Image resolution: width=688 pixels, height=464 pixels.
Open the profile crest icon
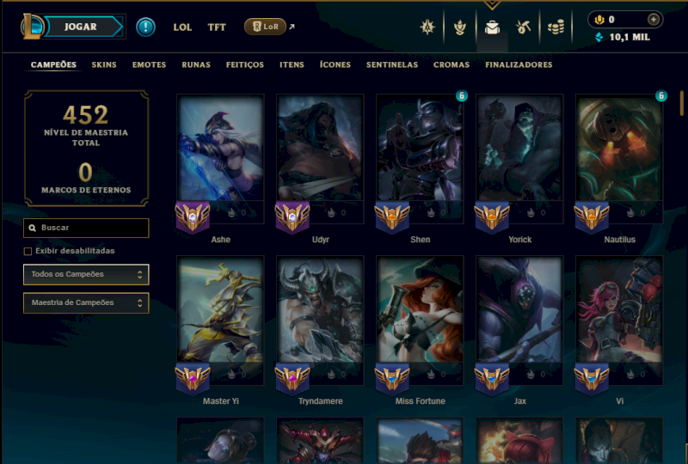click(427, 27)
